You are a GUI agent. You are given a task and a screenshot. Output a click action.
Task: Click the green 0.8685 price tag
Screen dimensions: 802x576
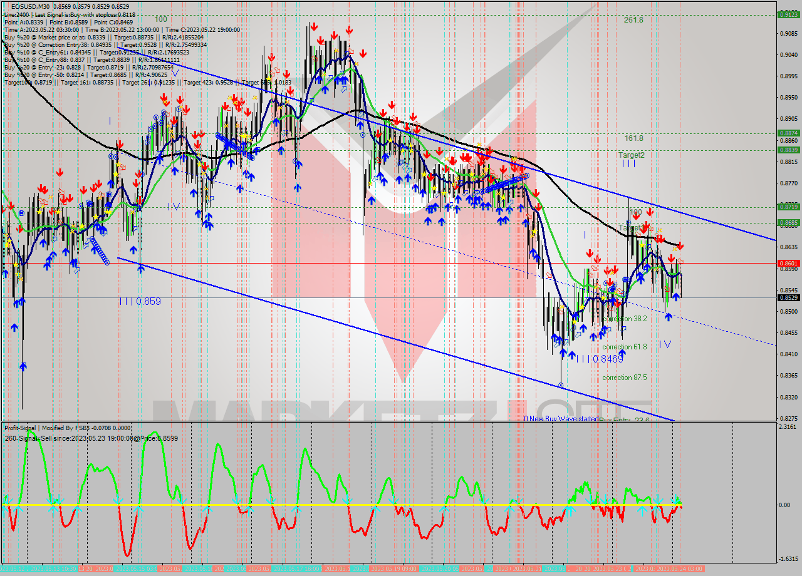pos(788,222)
